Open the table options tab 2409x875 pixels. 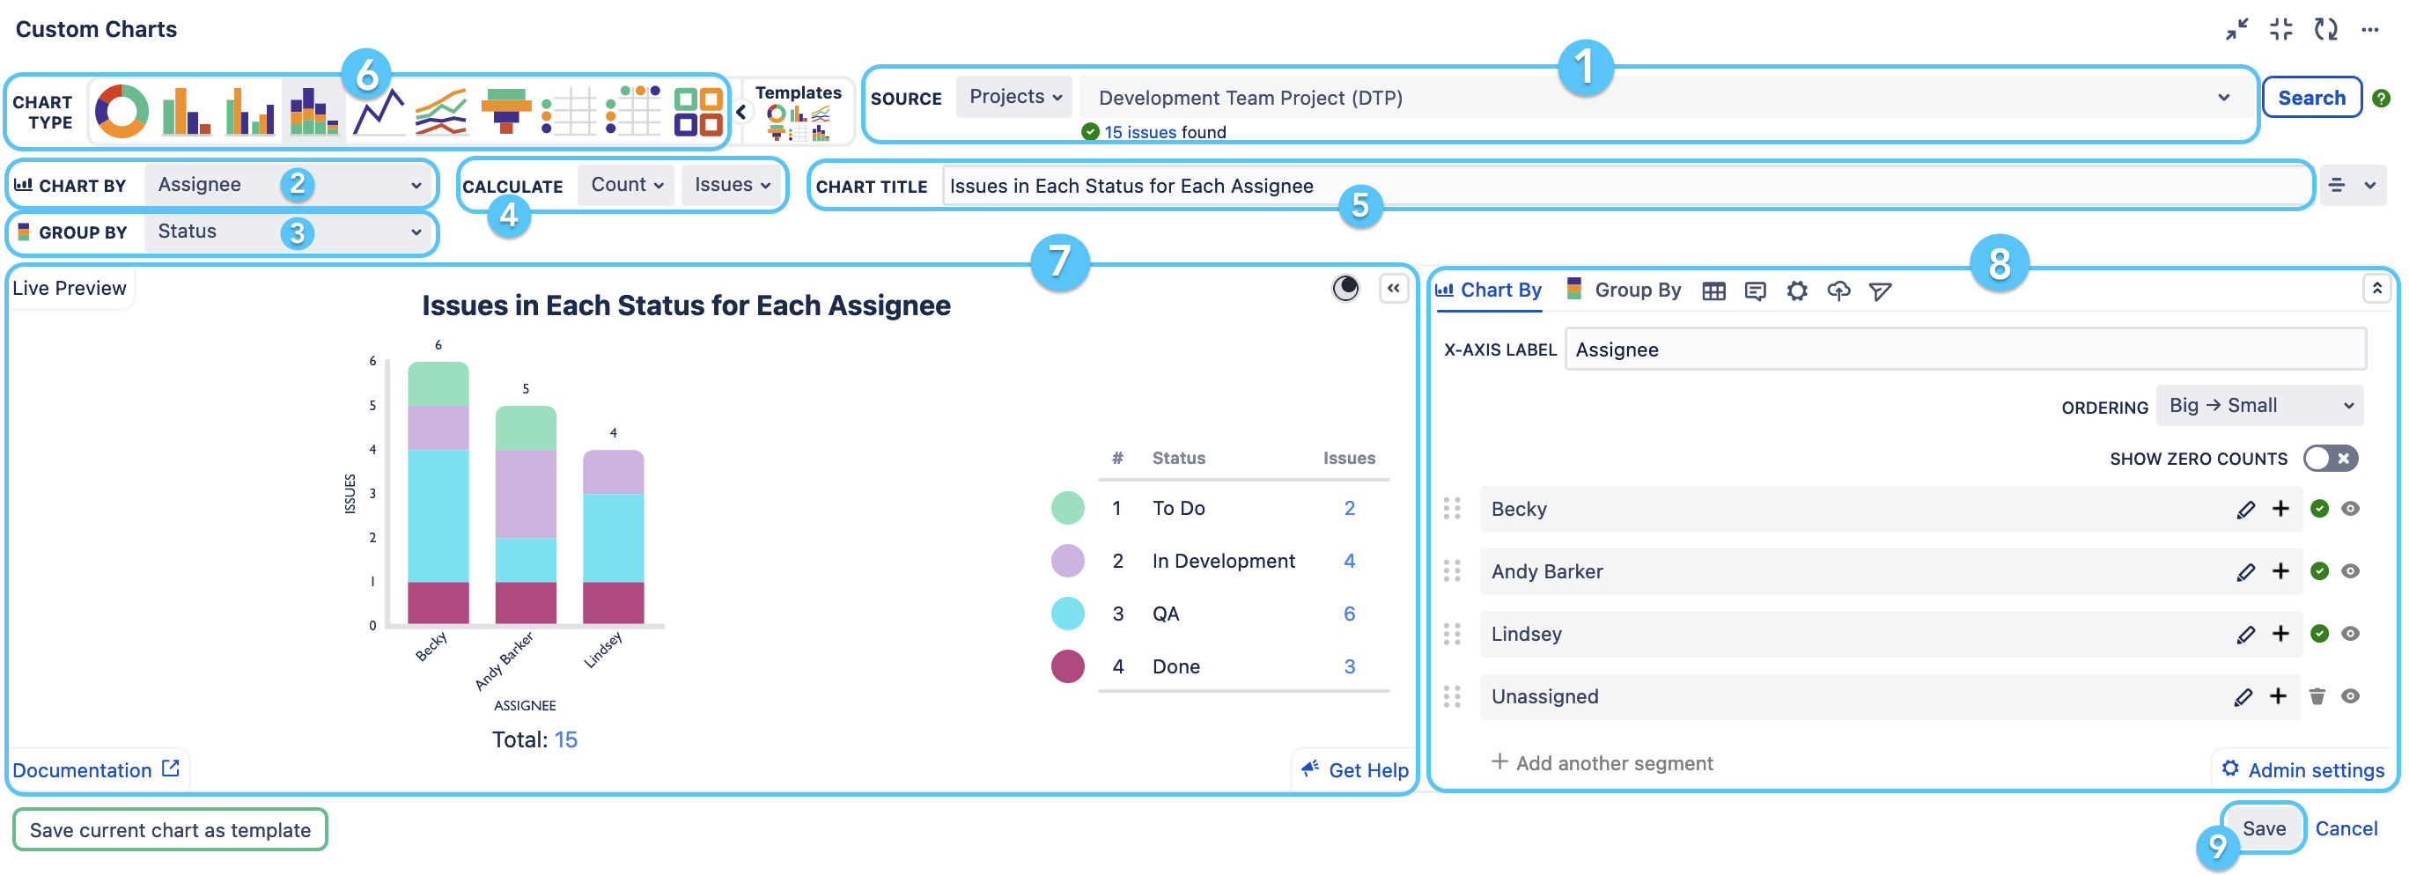(x=1713, y=291)
